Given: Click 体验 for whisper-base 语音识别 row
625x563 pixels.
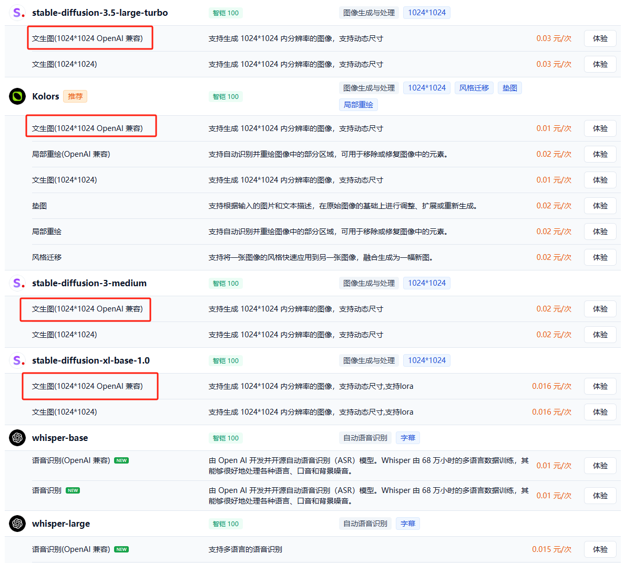Looking at the screenshot, I should pyautogui.click(x=600, y=496).
